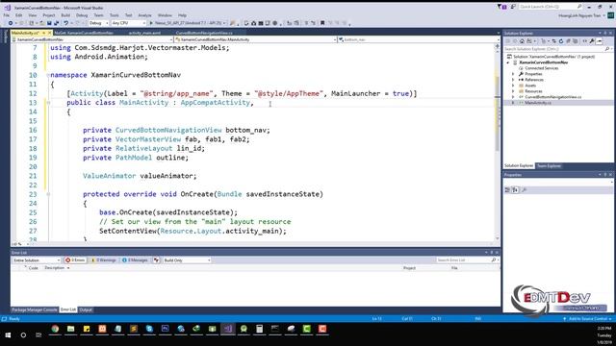The width and height of the screenshot is (616, 346).
Task: Open the Build Only dropdown in Error List
Action: tap(187, 260)
